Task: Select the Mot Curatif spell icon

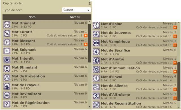Action: point(7,33)
